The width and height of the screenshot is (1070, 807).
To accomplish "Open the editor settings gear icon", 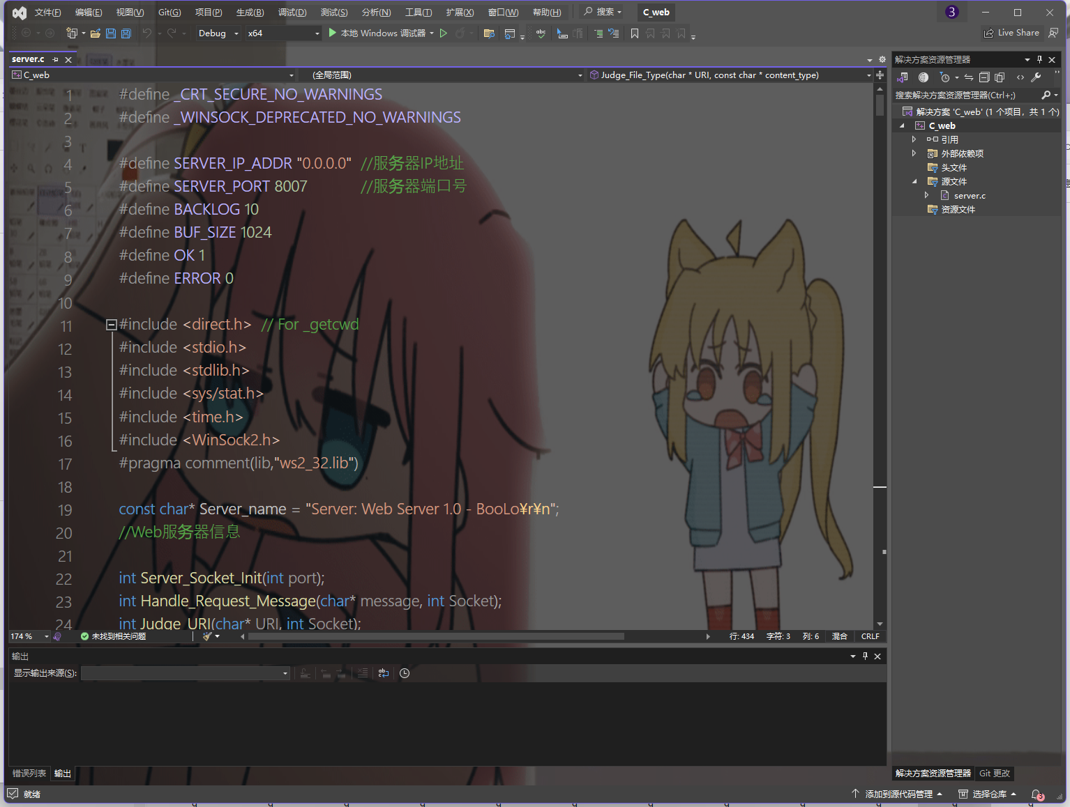I will point(882,60).
